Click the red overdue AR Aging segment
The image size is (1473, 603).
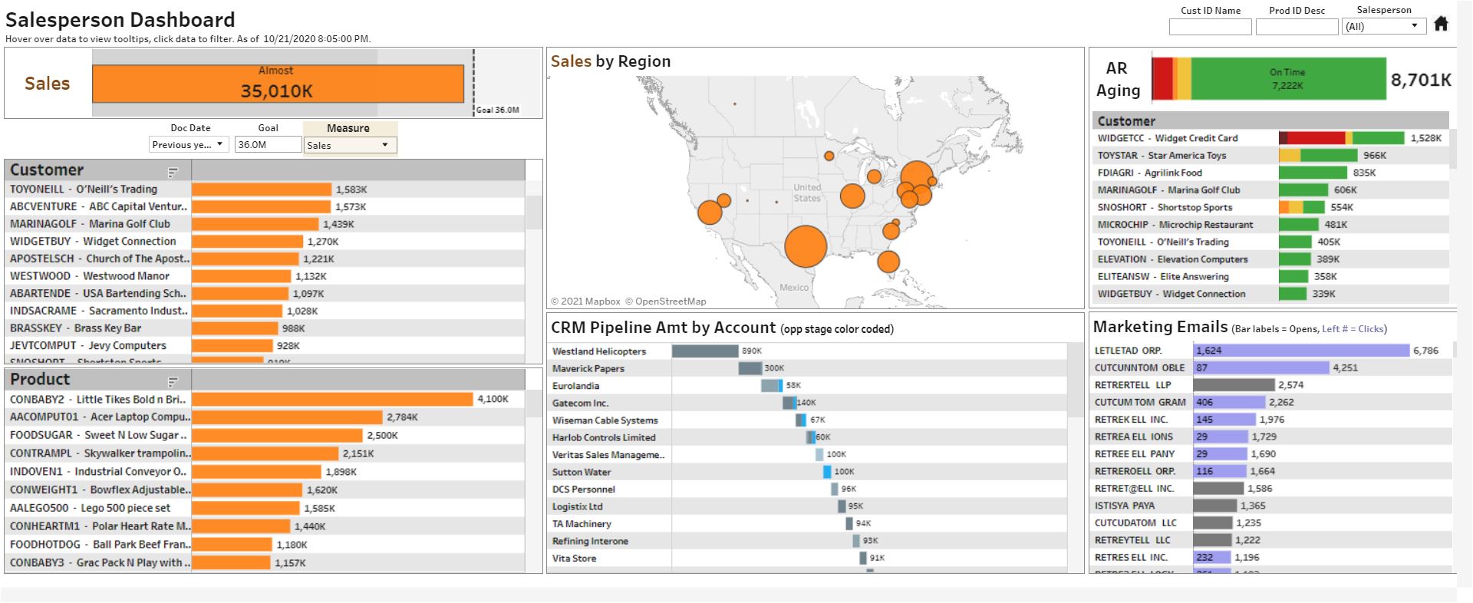(1162, 78)
